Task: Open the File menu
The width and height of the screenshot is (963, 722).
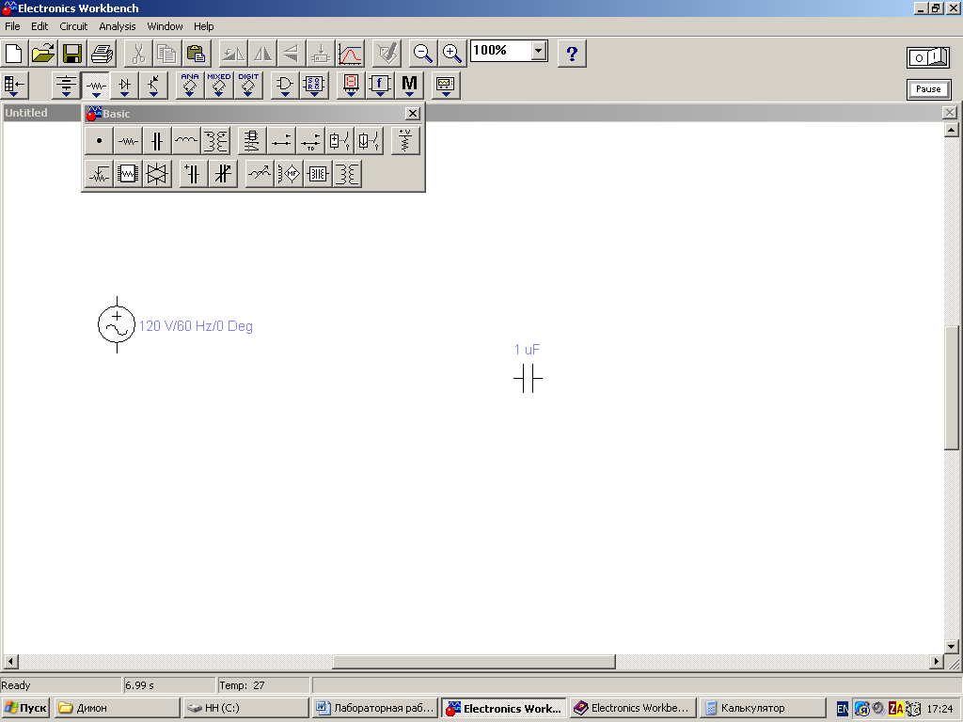Action: pos(12,26)
